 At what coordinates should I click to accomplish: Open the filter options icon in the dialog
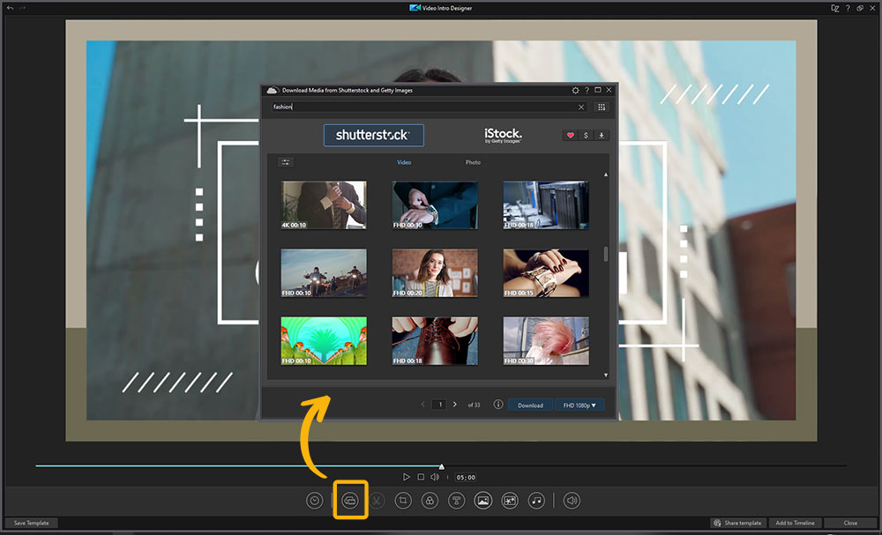(284, 162)
